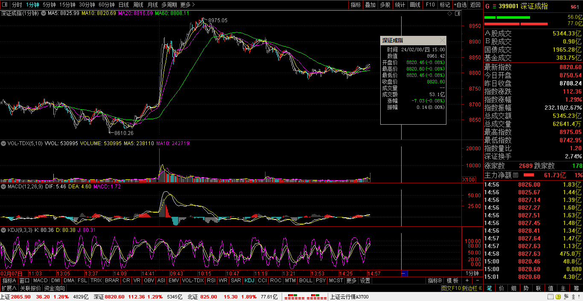Viewport: 583px width, 301px height.
Task: Select the RSI indicator tab
Action: pyautogui.click(x=211, y=281)
